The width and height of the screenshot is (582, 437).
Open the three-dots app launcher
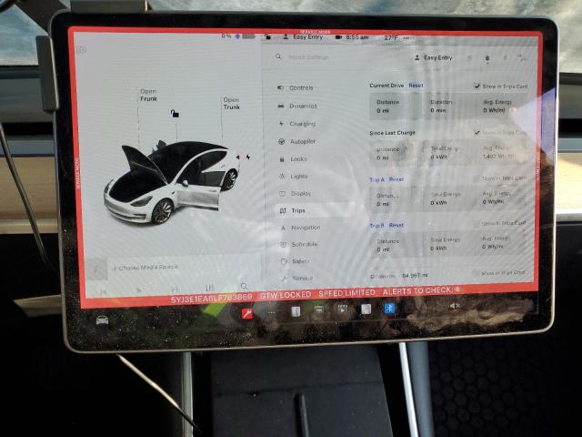(x=272, y=312)
